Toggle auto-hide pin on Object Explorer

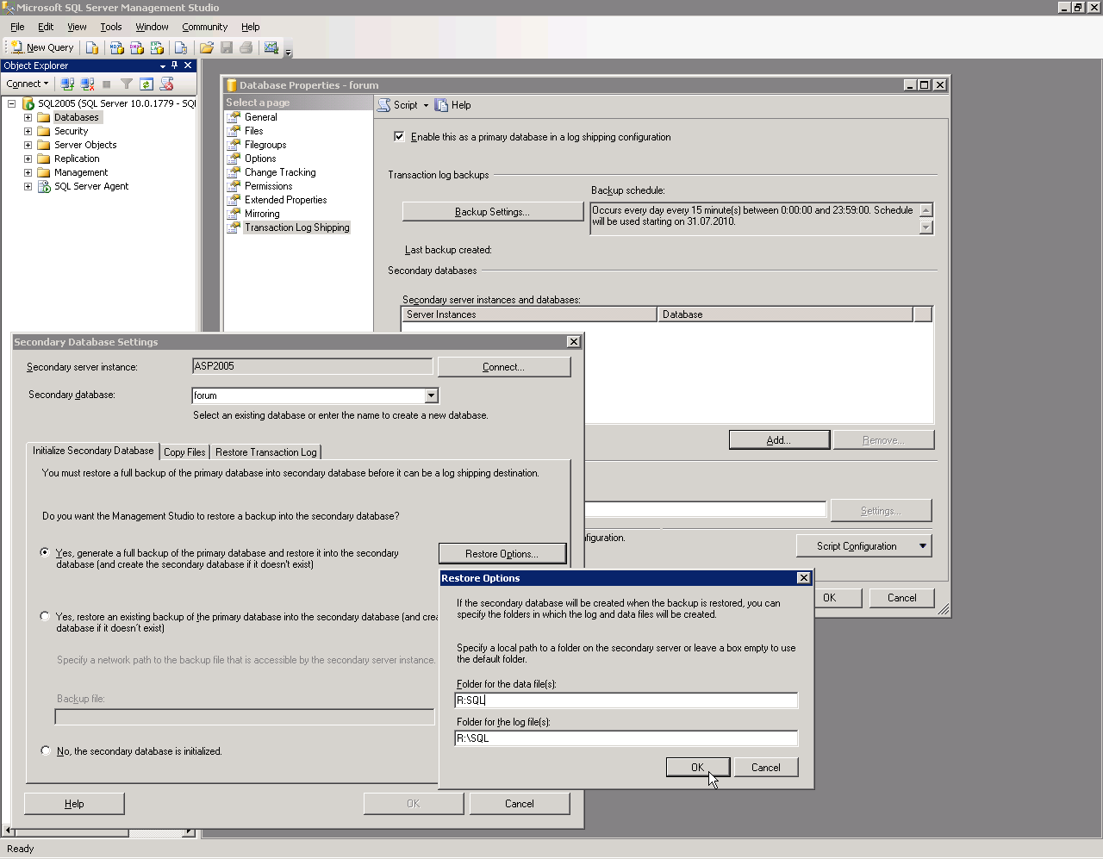175,65
